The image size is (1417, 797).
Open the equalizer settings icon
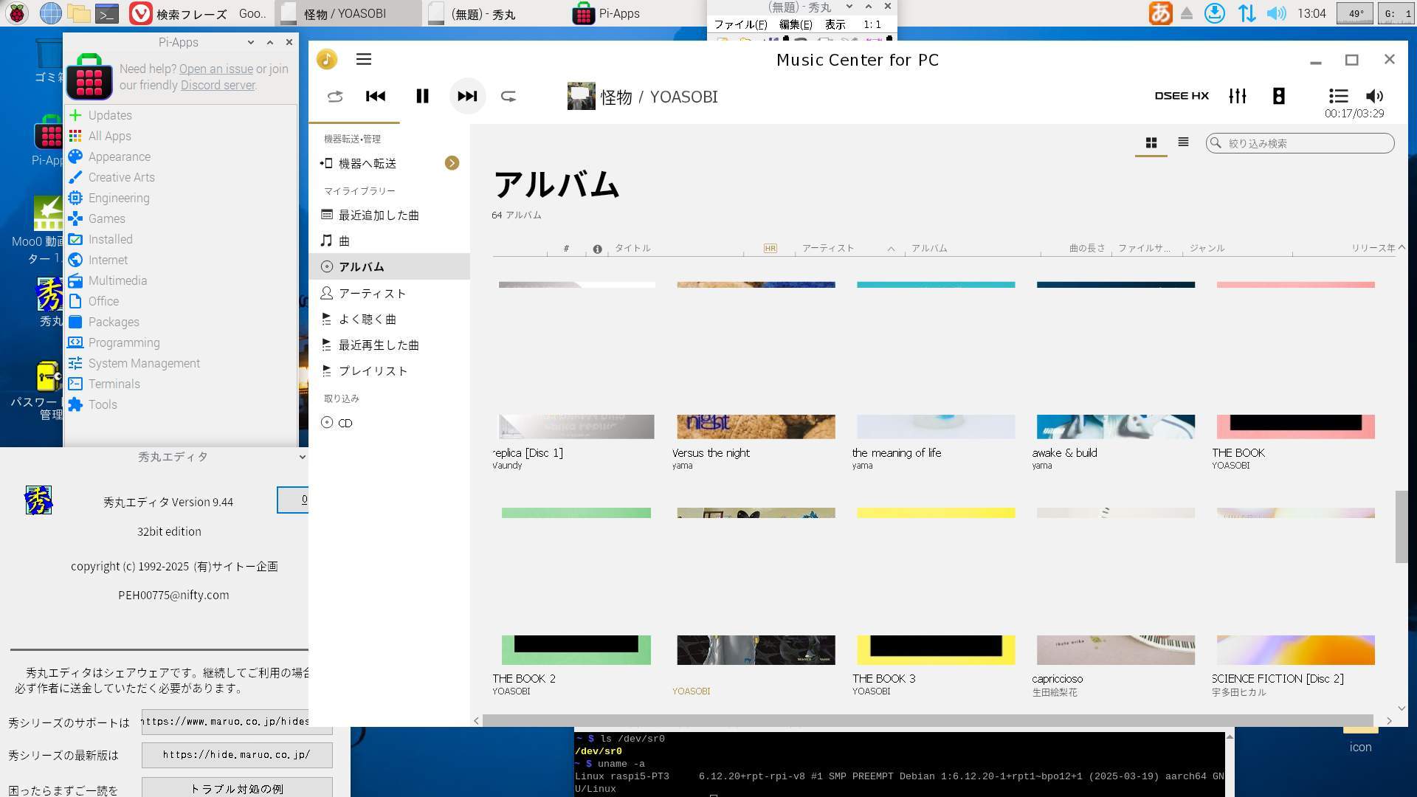tap(1238, 96)
